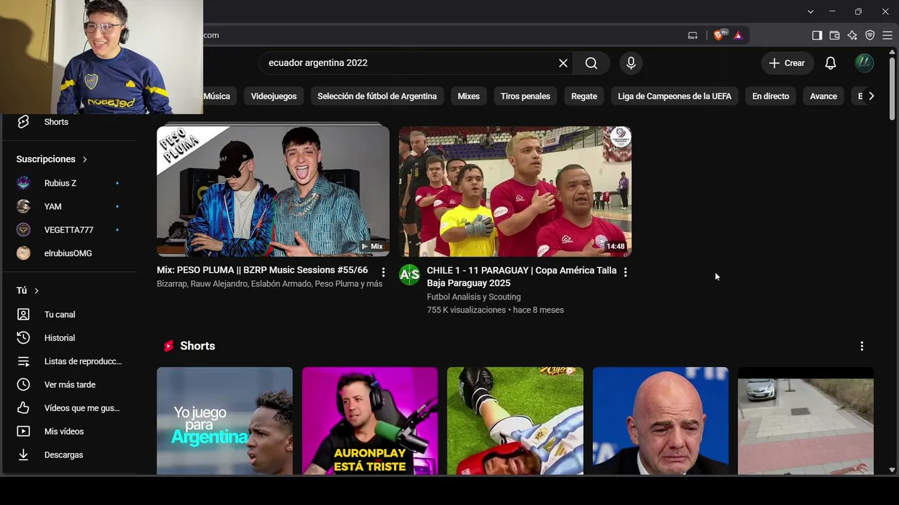Select Liga de Campeones de la UEFA chip

[x=674, y=96]
